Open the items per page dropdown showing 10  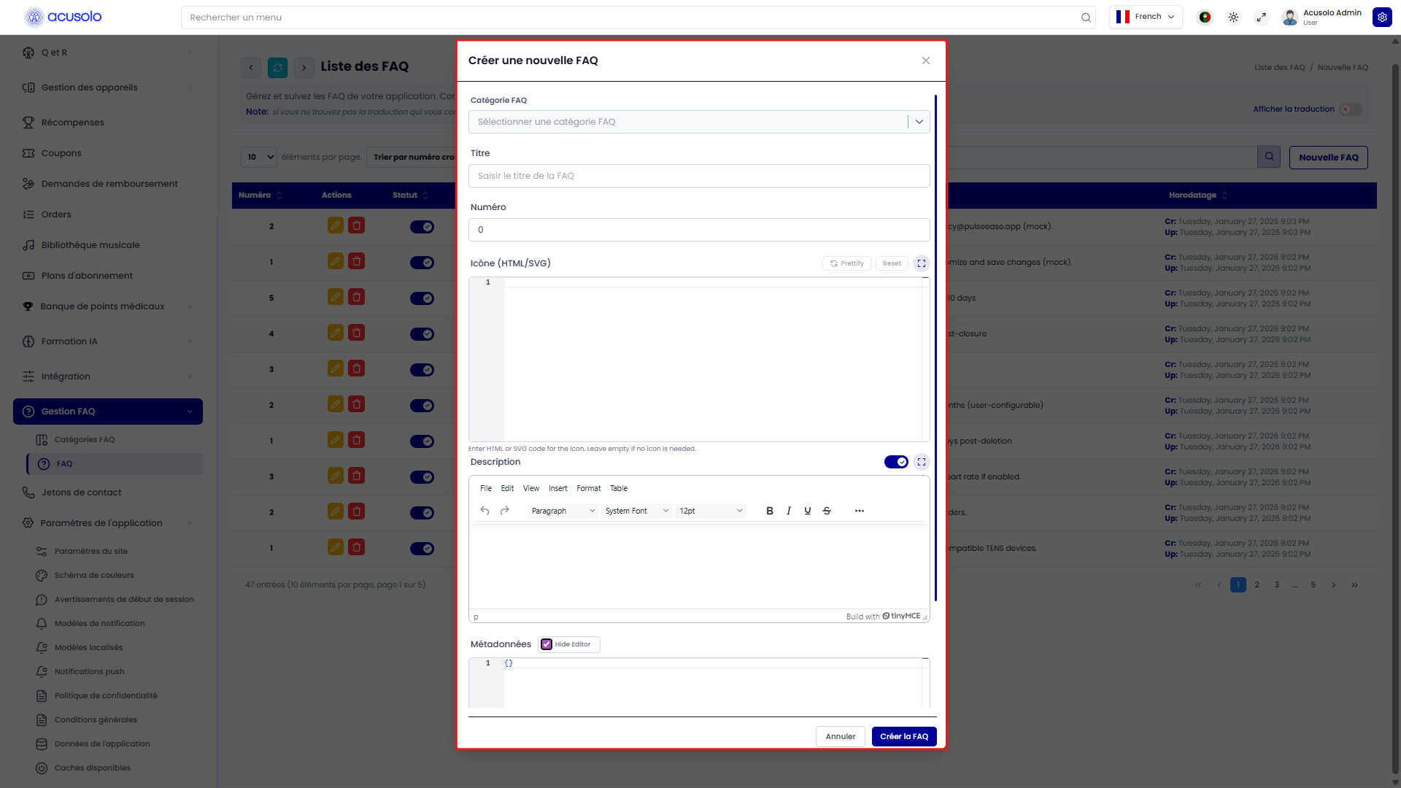click(259, 157)
